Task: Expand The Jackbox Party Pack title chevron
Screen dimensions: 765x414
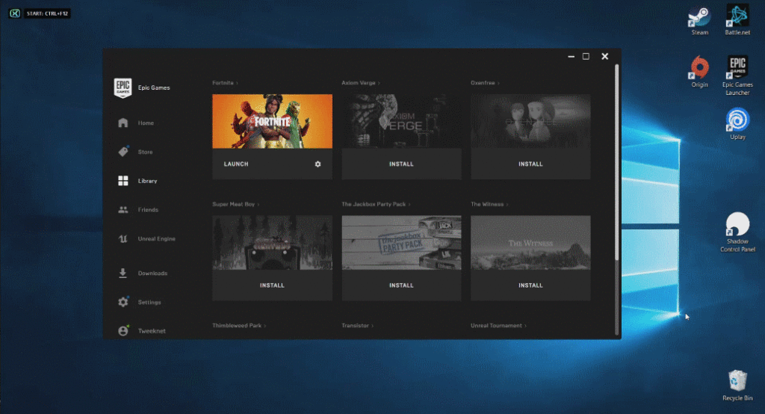Action: pos(409,204)
